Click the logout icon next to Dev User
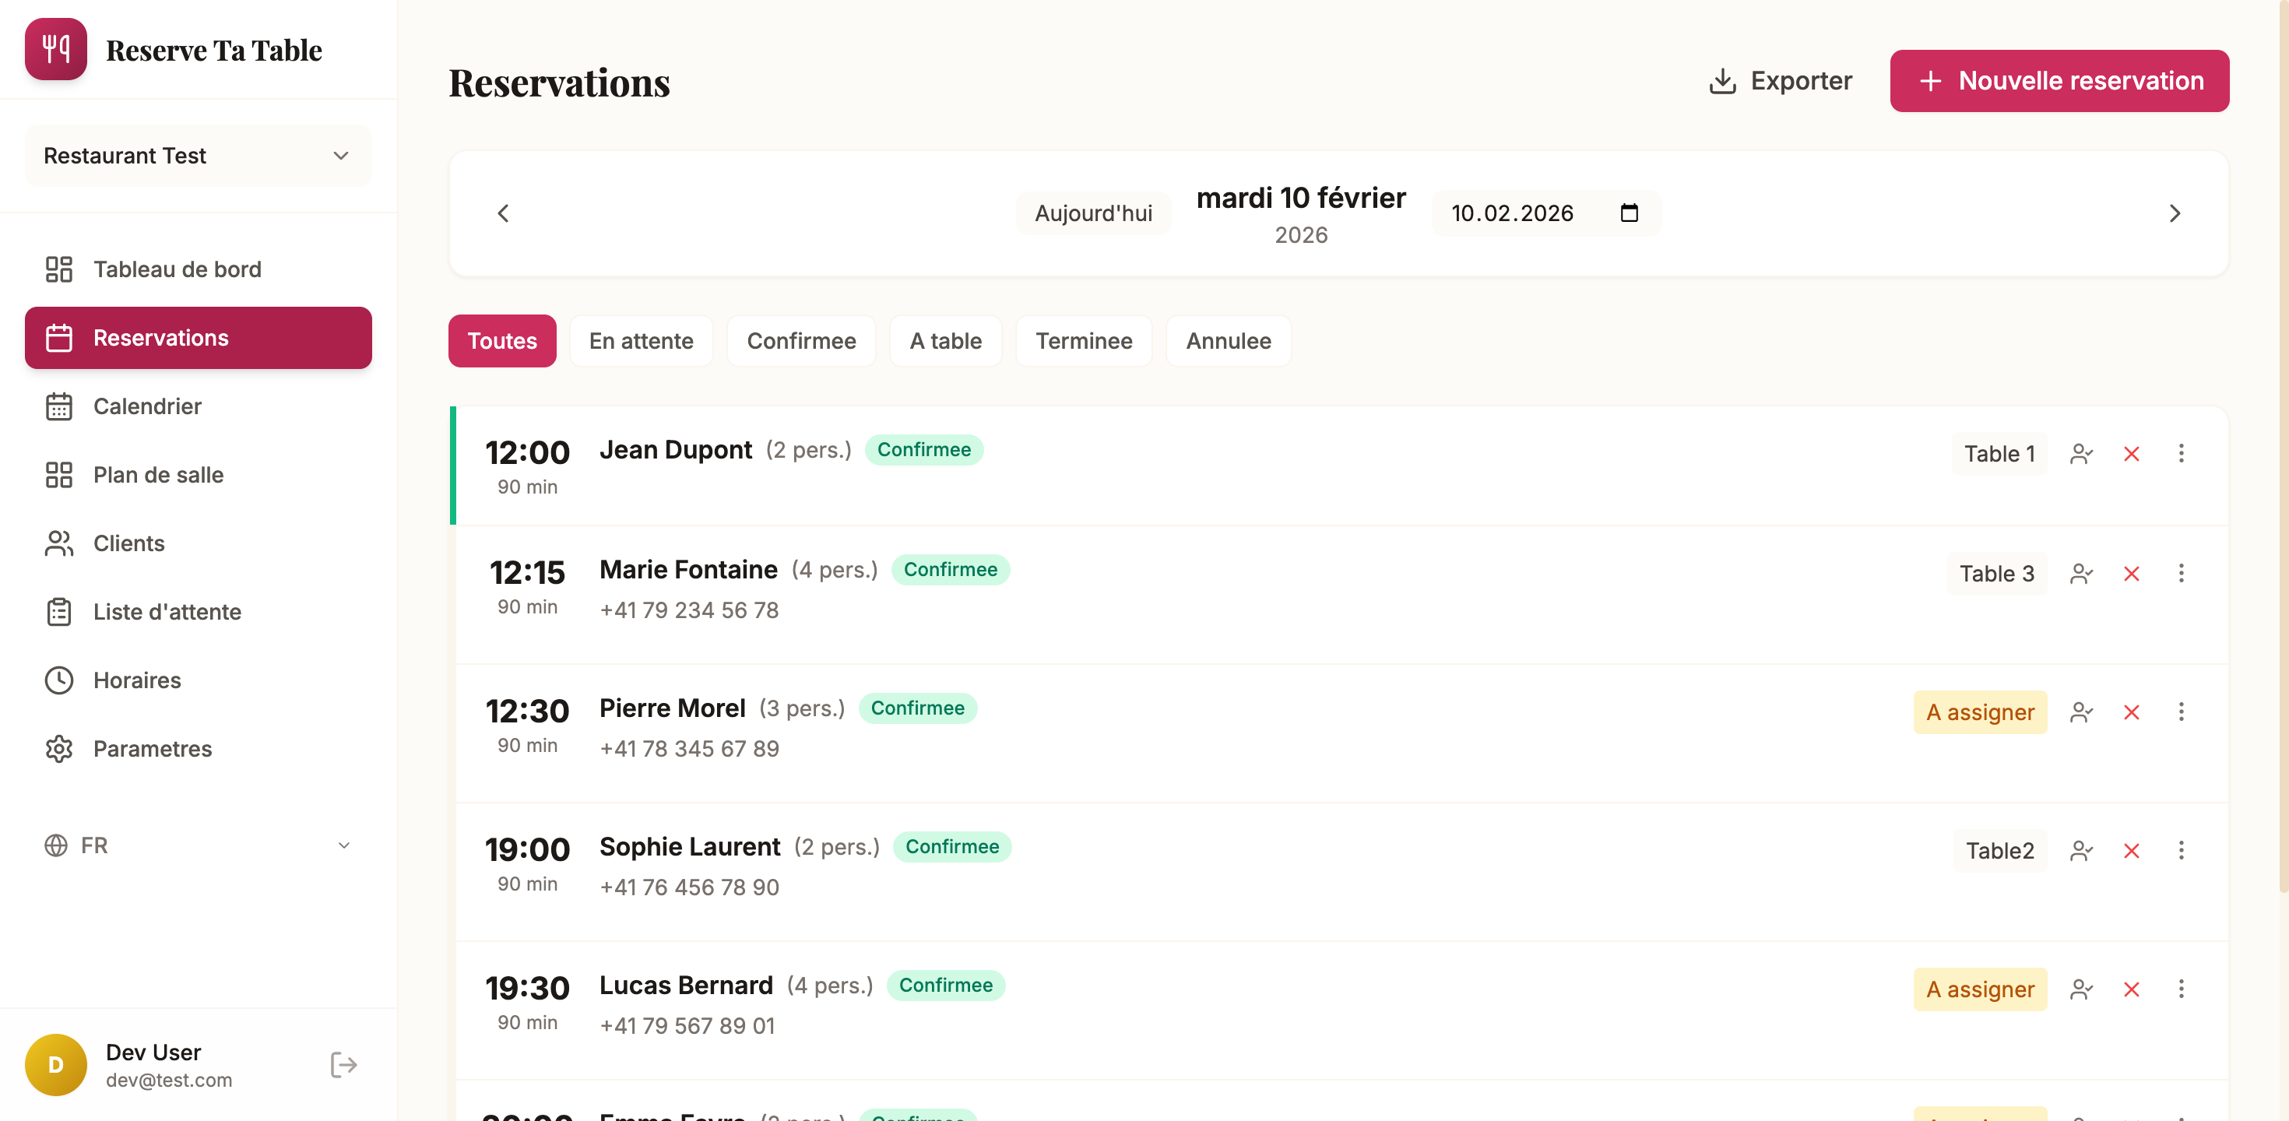The height and width of the screenshot is (1121, 2289). 343,1064
